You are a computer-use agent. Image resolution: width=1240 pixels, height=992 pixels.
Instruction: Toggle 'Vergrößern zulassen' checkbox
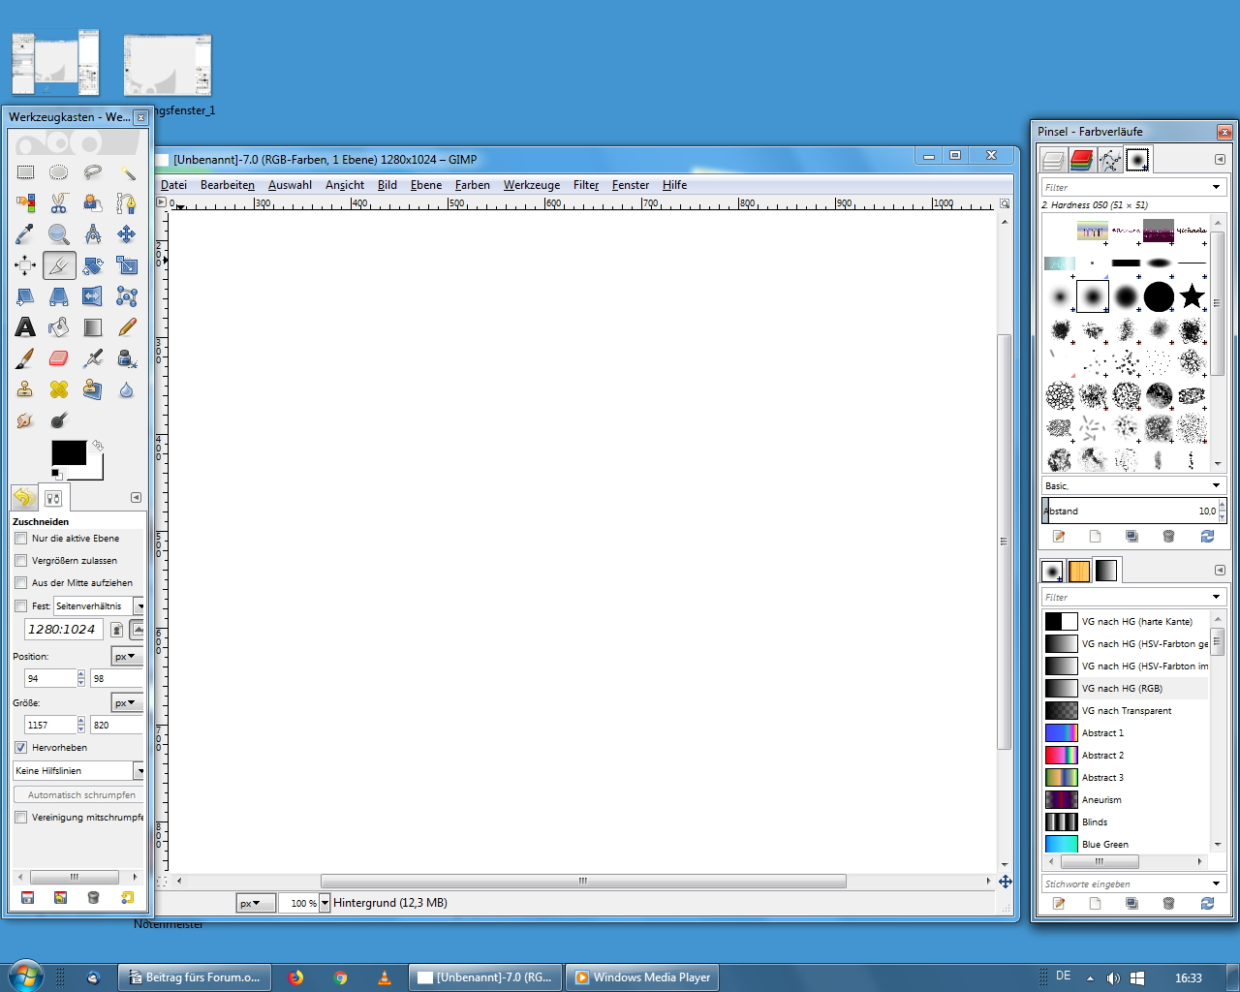point(21,561)
